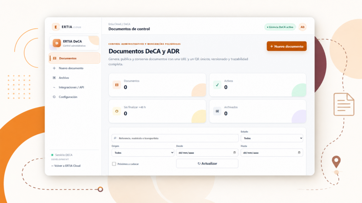Click the 'Documentos de control' page title
This screenshot has width=362, height=203.
point(129,29)
